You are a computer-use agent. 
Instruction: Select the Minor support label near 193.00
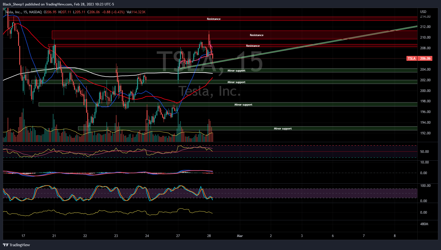coord(283,129)
